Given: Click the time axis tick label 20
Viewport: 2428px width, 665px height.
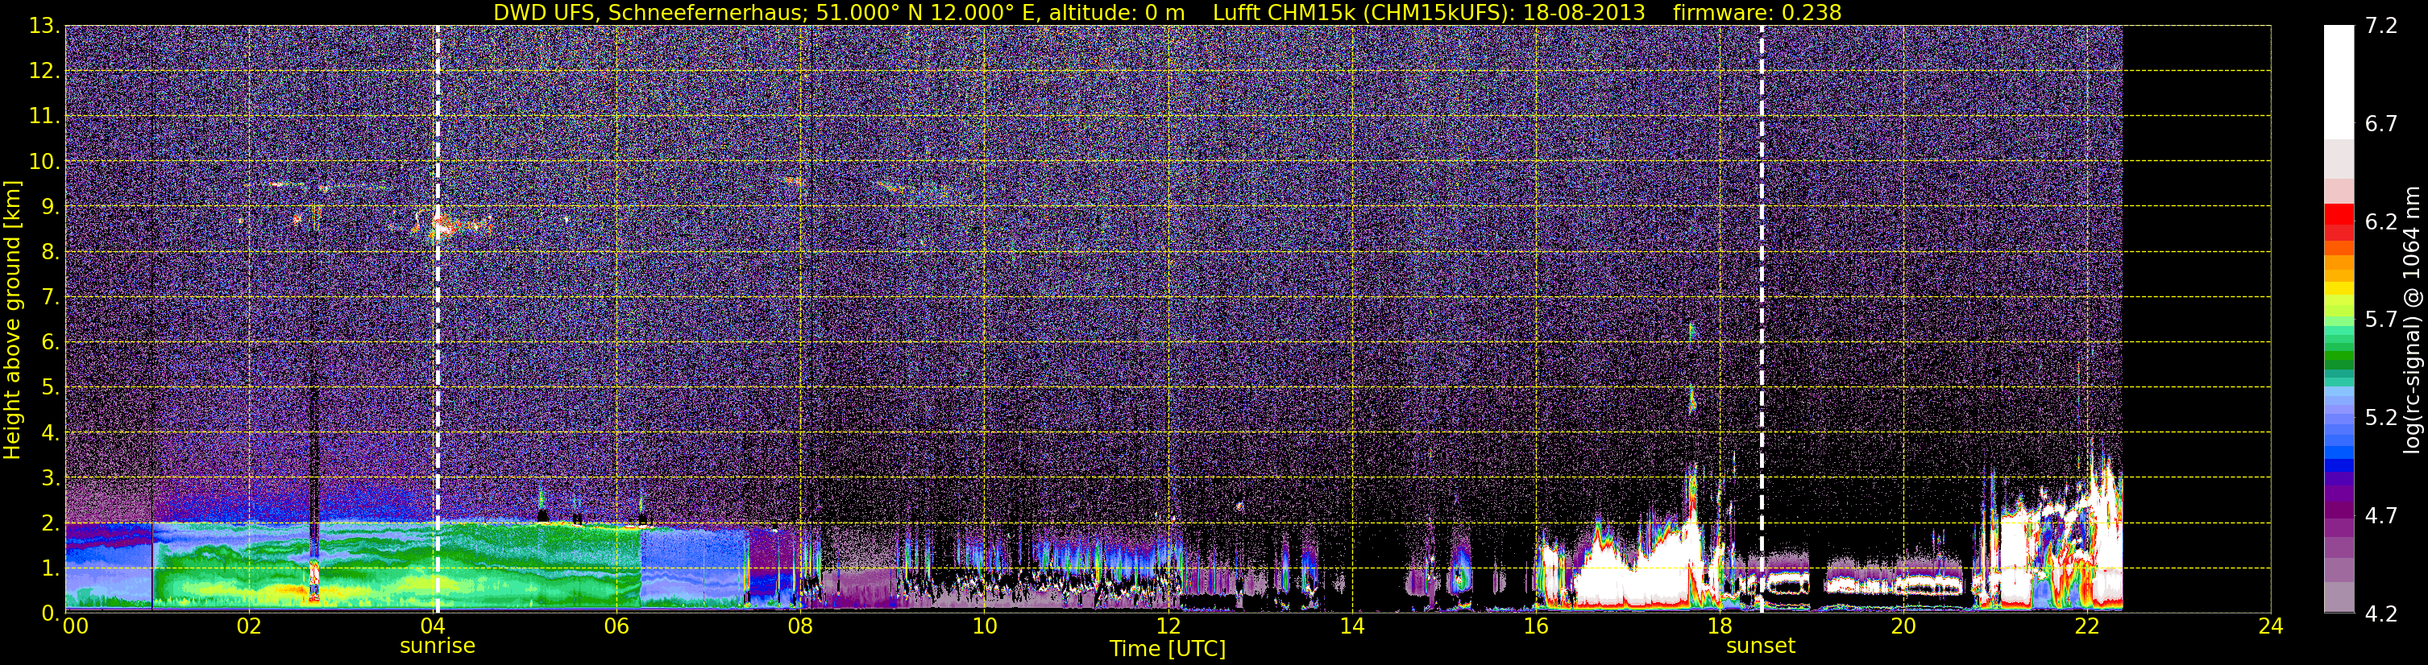Looking at the screenshot, I should (1903, 626).
